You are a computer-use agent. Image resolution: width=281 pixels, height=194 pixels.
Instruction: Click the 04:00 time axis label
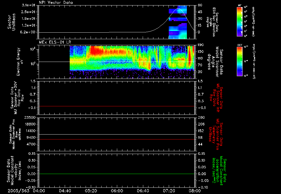[x=39, y=191]
